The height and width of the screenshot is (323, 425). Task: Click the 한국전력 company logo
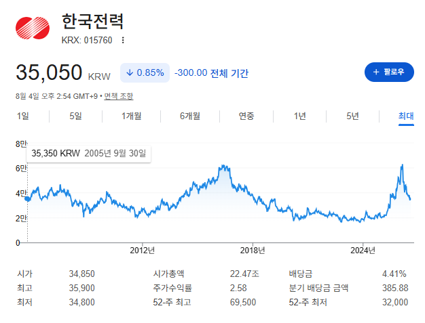pyautogui.click(x=33, y=28)
